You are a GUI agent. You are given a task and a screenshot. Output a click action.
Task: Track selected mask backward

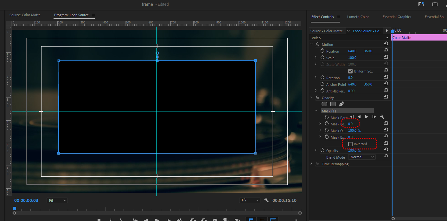(359, 117)
